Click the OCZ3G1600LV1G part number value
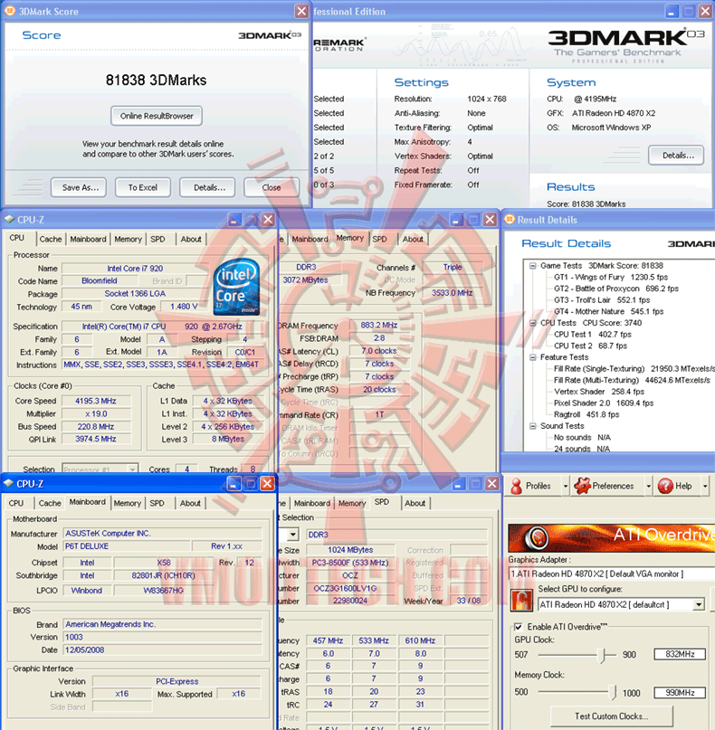 [x=351, y=589]
